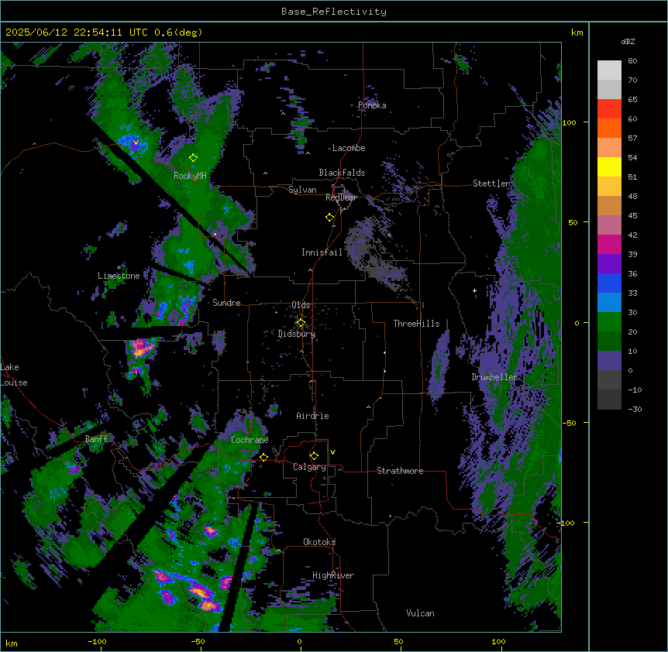Click the Sundre town label
This screenshot has height=652, width=668.
tap(226, 303)
